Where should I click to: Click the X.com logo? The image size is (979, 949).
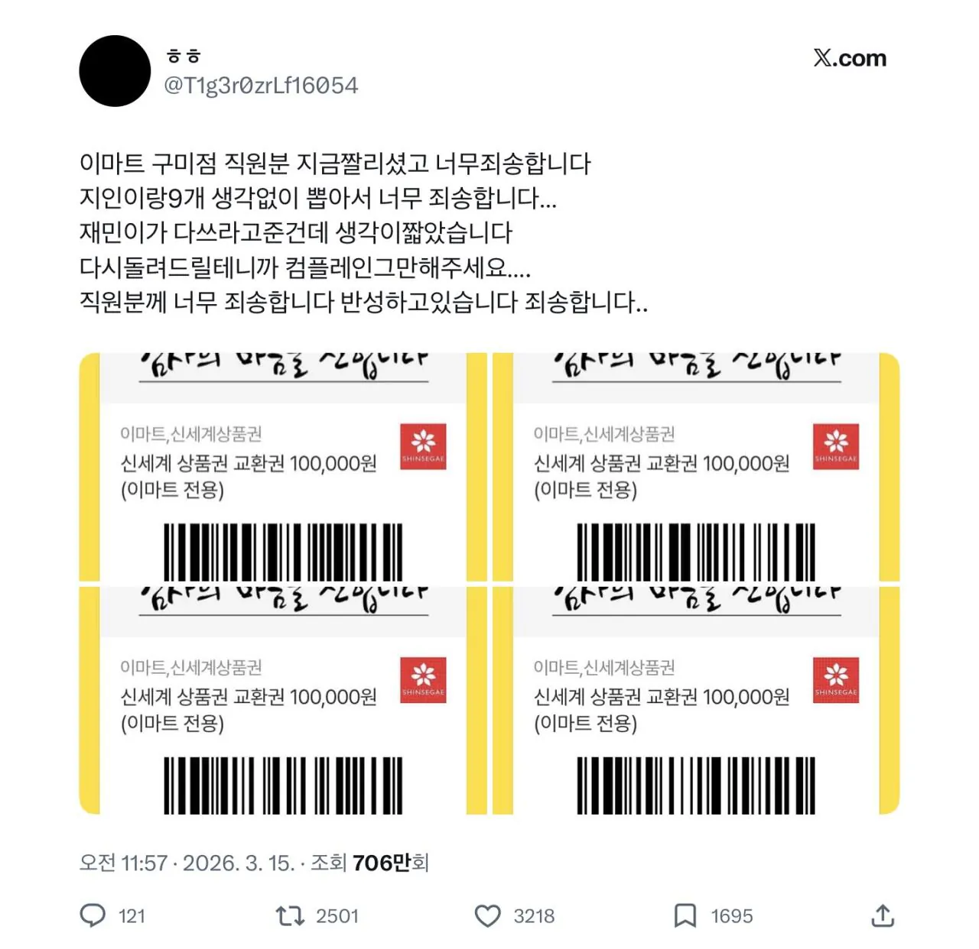pos(850,58)
